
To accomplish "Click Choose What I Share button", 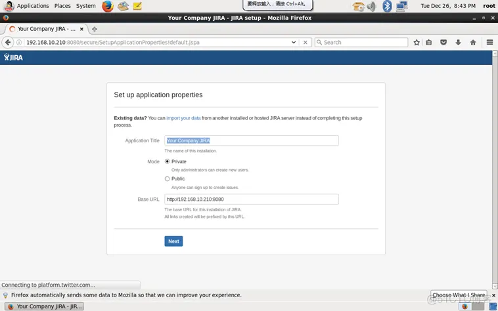I will (x=459, y=295).
